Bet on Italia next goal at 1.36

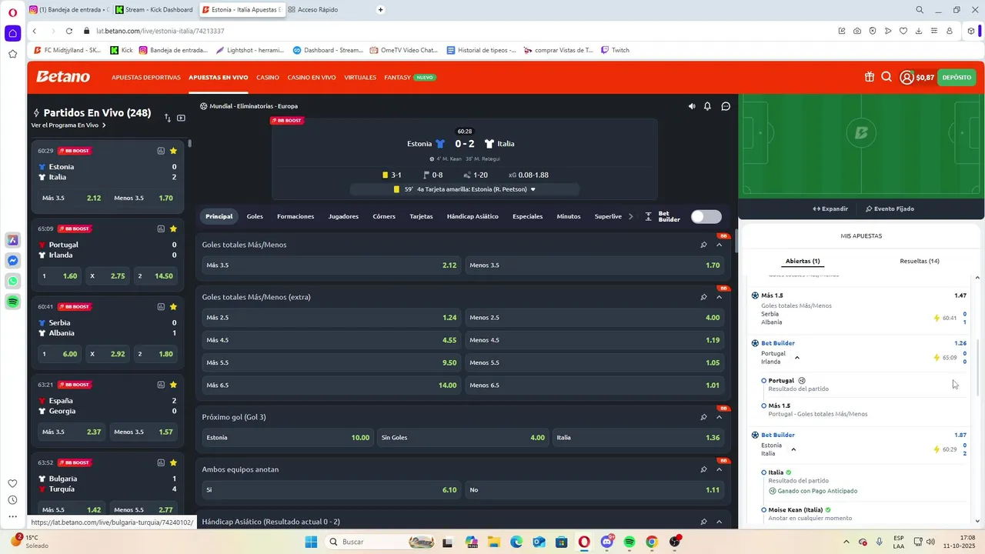[638, 438]
